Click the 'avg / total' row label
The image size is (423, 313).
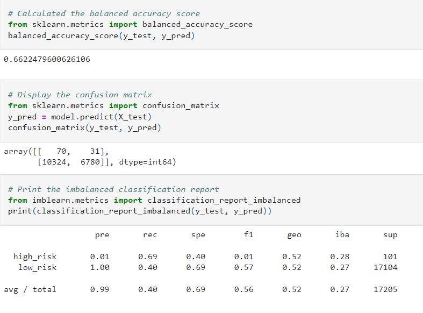(x=30, y=289)
